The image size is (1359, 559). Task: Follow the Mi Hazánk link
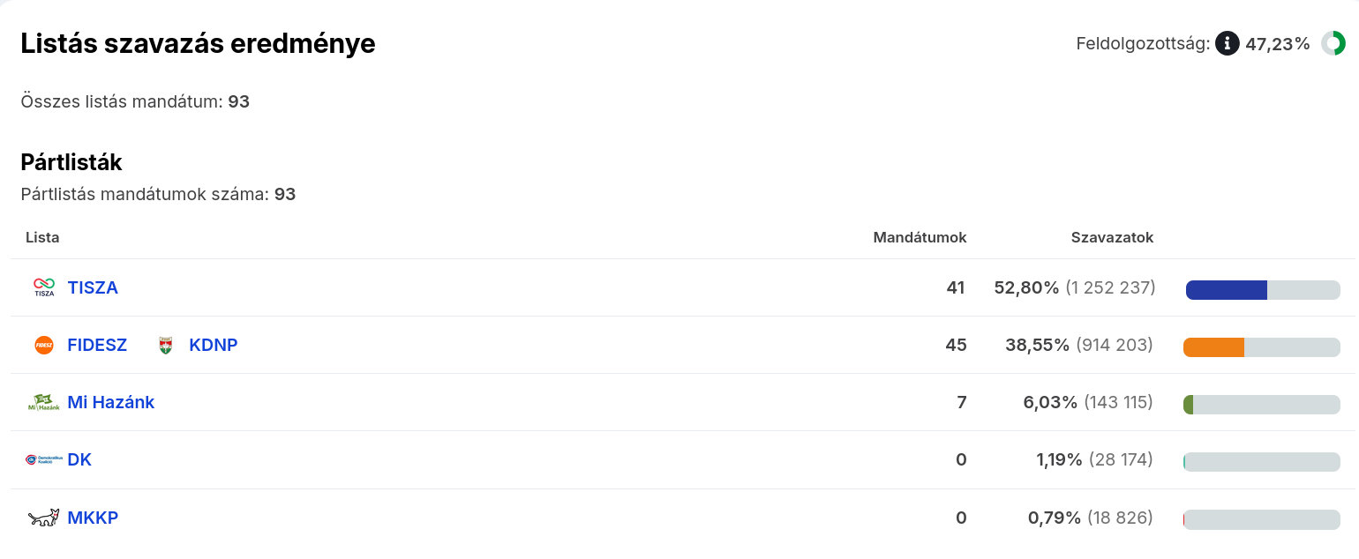[x=111, y=403]
